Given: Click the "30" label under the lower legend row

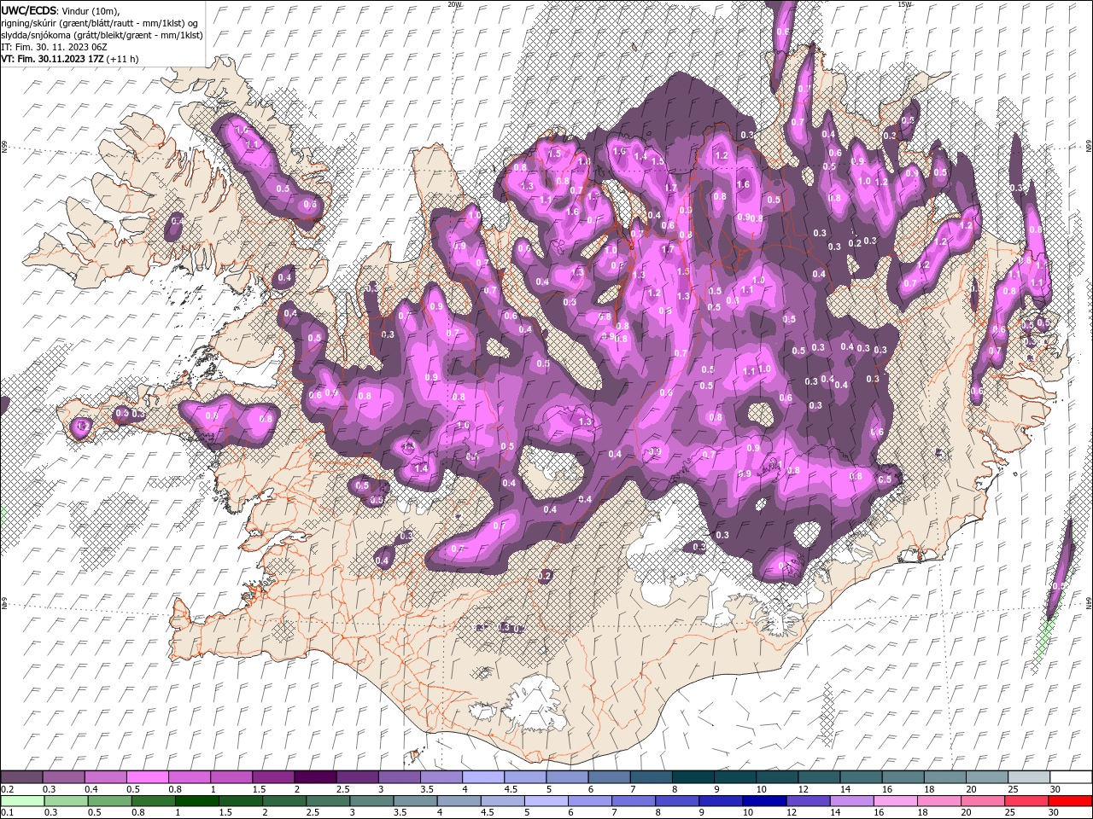Looking at the screenshot, I should 1055,813.
